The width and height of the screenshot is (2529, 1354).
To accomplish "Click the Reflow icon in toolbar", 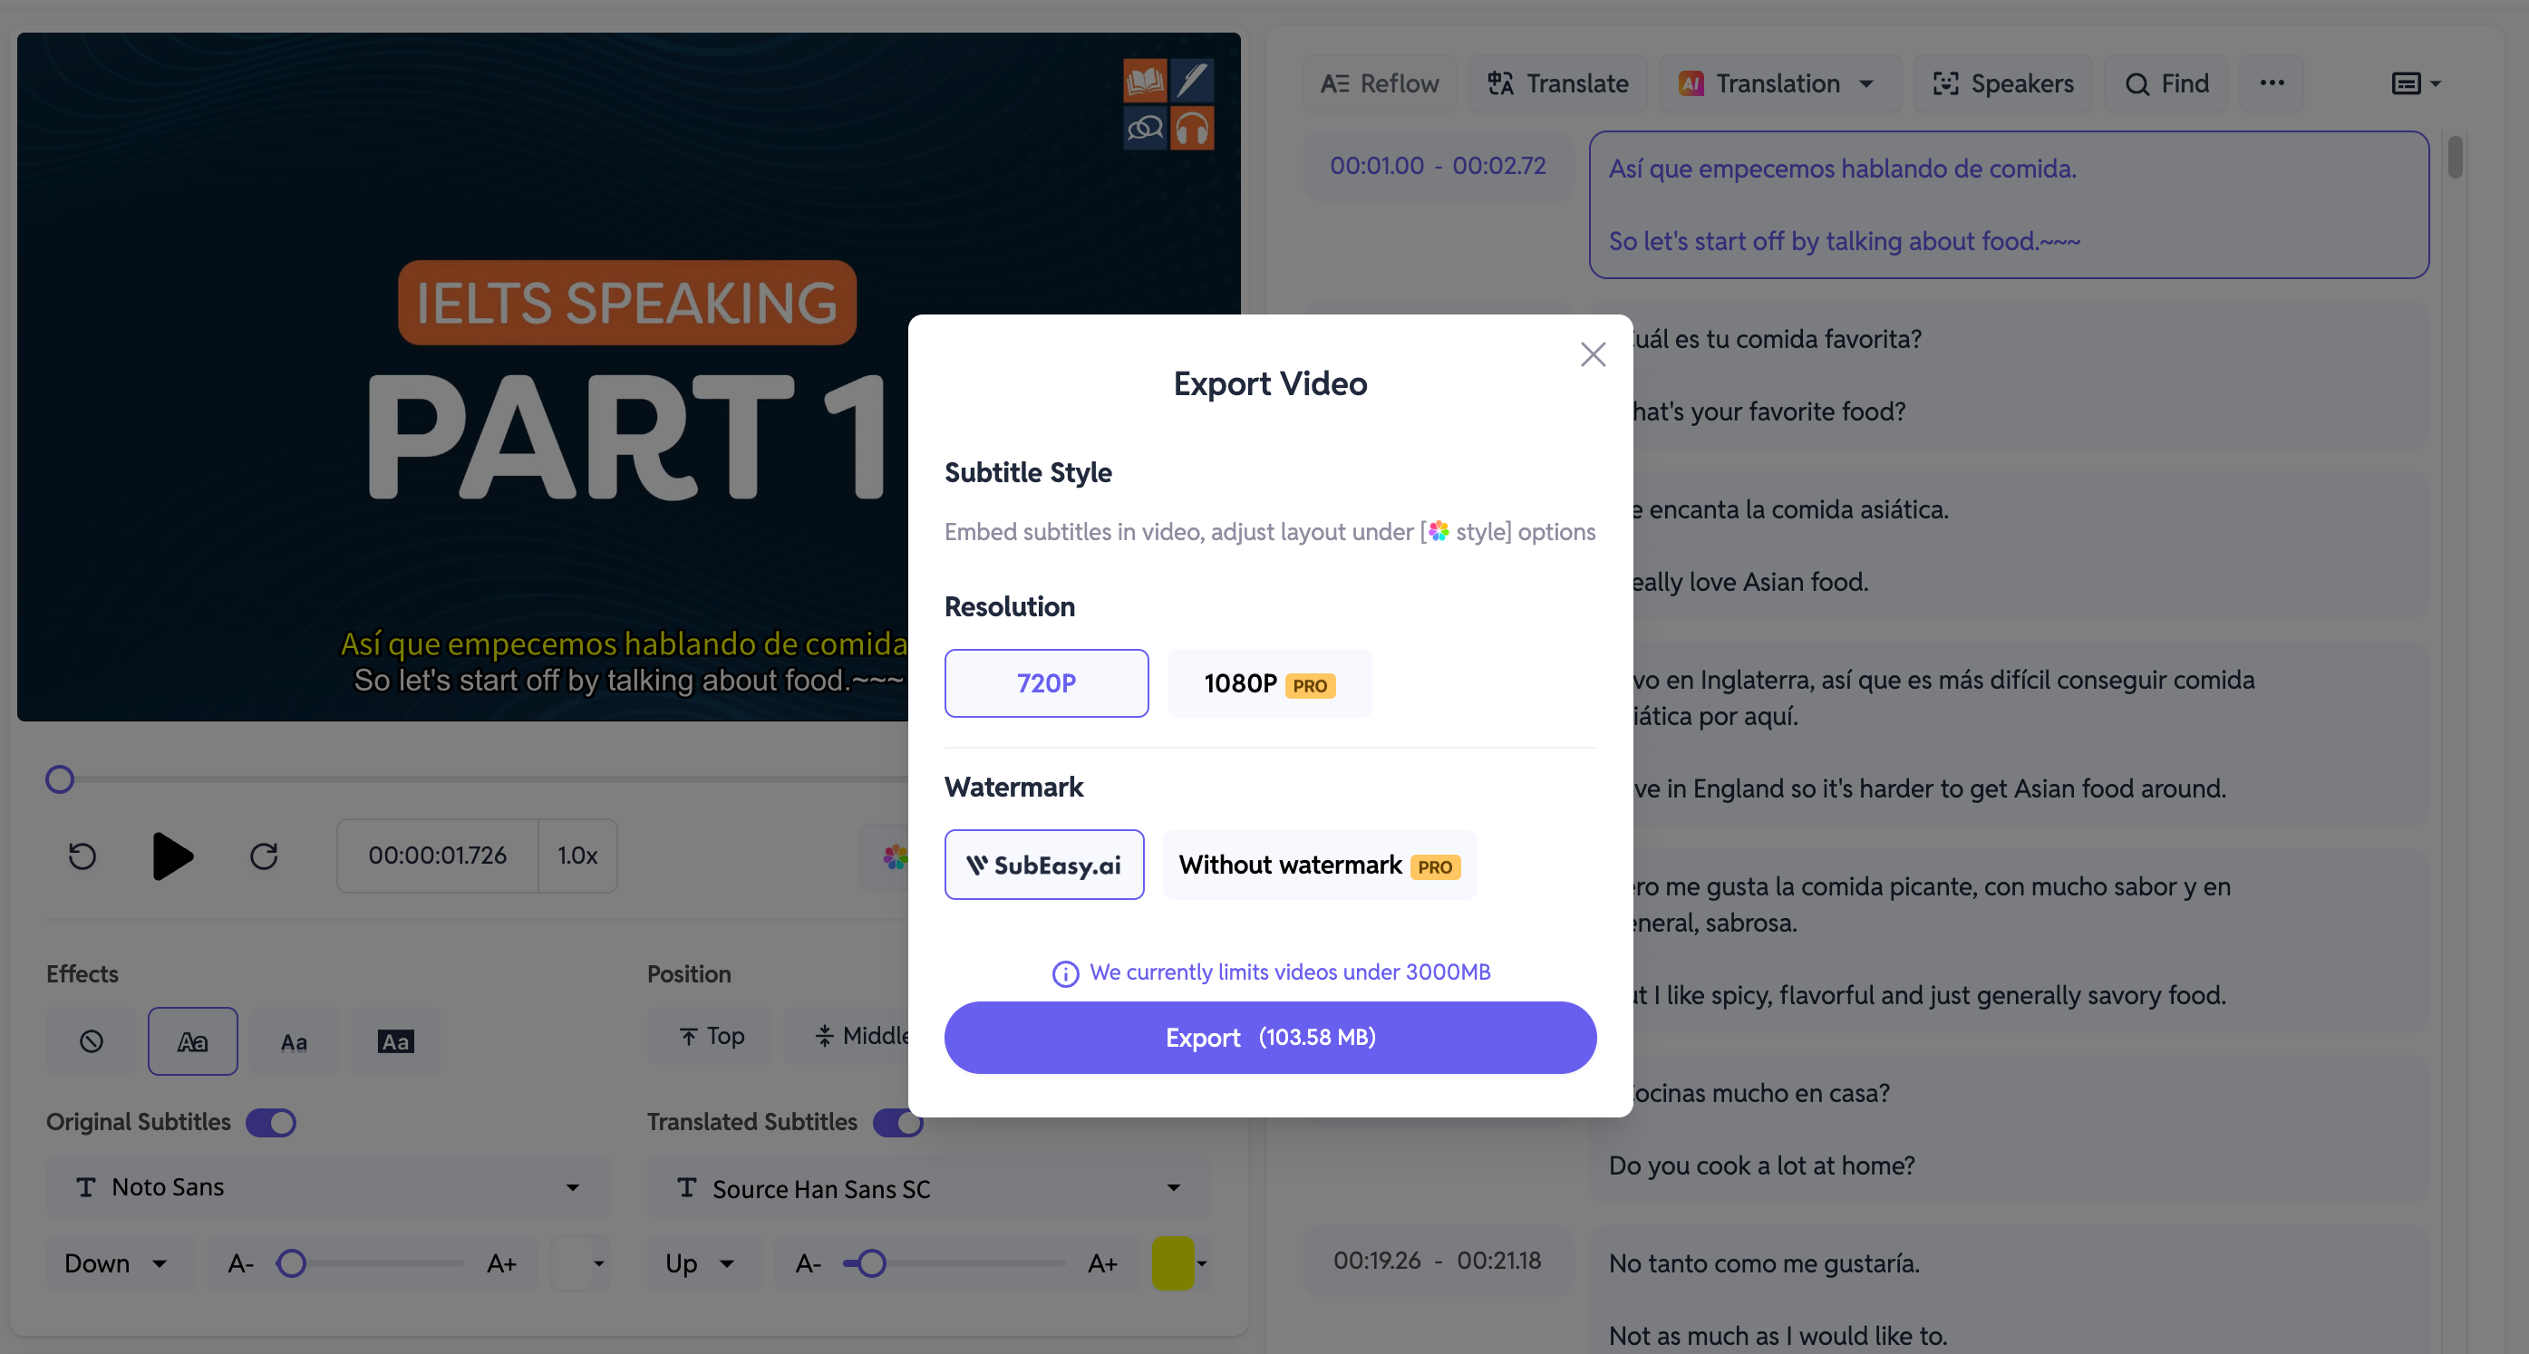I will pos(1380,82).
